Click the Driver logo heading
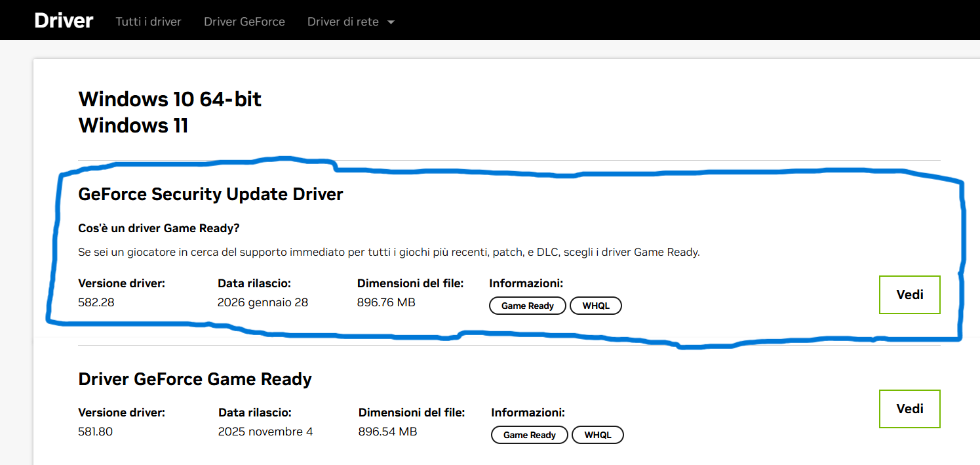Viewport: 980px width, 465px height. 64,20
